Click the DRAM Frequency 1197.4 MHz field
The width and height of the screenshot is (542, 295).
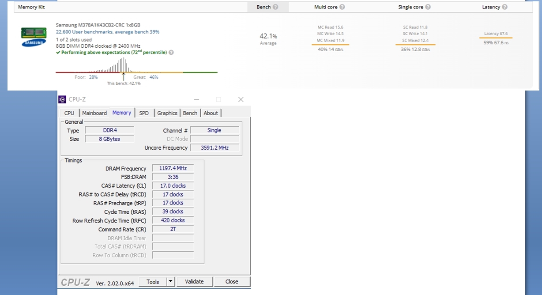(x=173, y=168)
